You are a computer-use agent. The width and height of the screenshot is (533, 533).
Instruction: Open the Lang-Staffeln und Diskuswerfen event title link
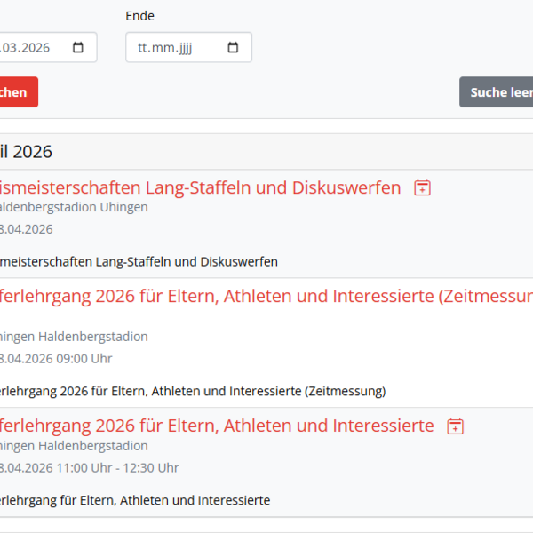tap(200, 187)
